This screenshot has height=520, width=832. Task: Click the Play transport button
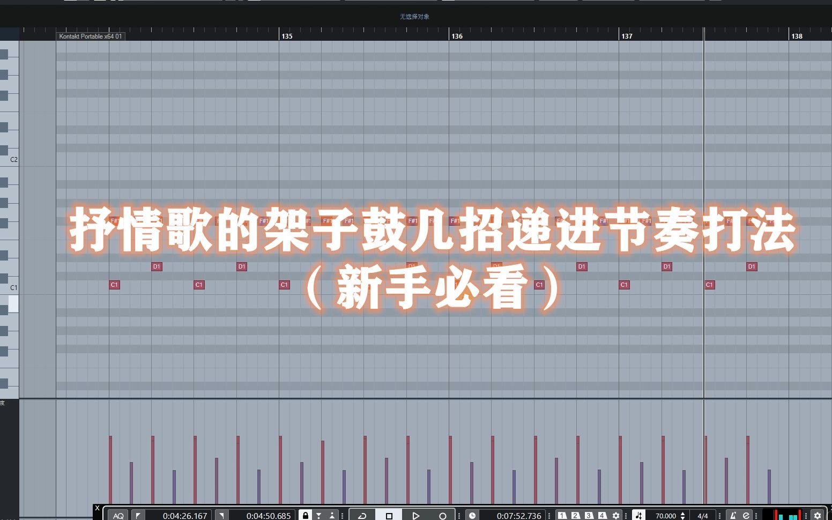pyautogui.click(x=415, y=516)
